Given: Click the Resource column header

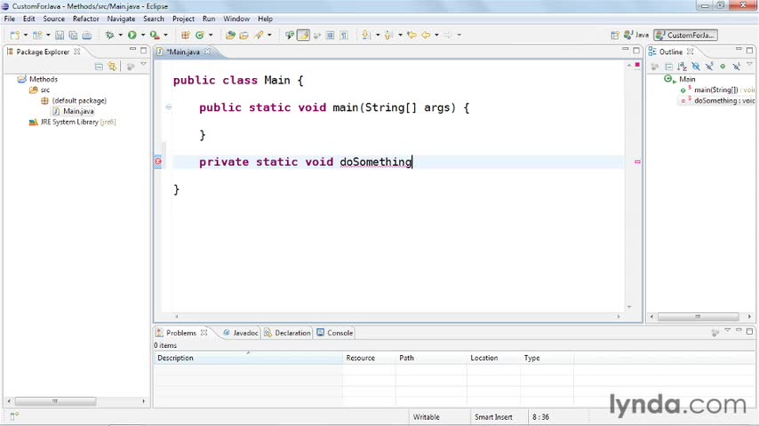Looking at the screenshot, I should point(369,358).
